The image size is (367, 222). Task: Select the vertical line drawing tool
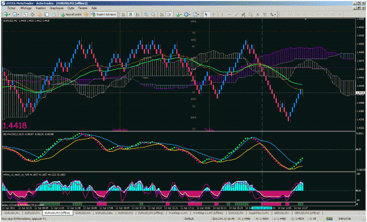point(222,15)
